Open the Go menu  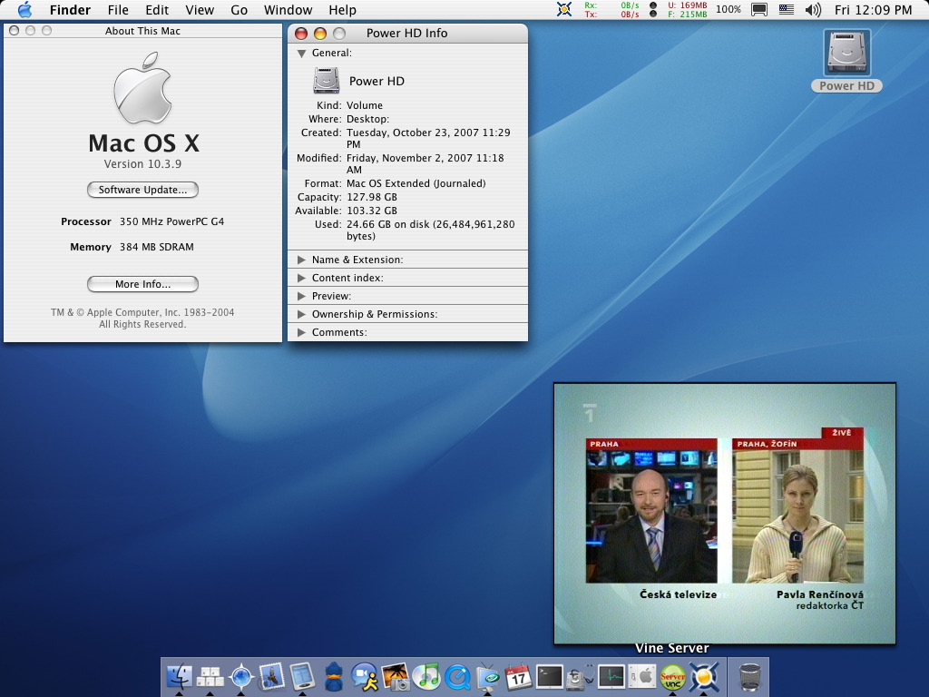[239, 10]
